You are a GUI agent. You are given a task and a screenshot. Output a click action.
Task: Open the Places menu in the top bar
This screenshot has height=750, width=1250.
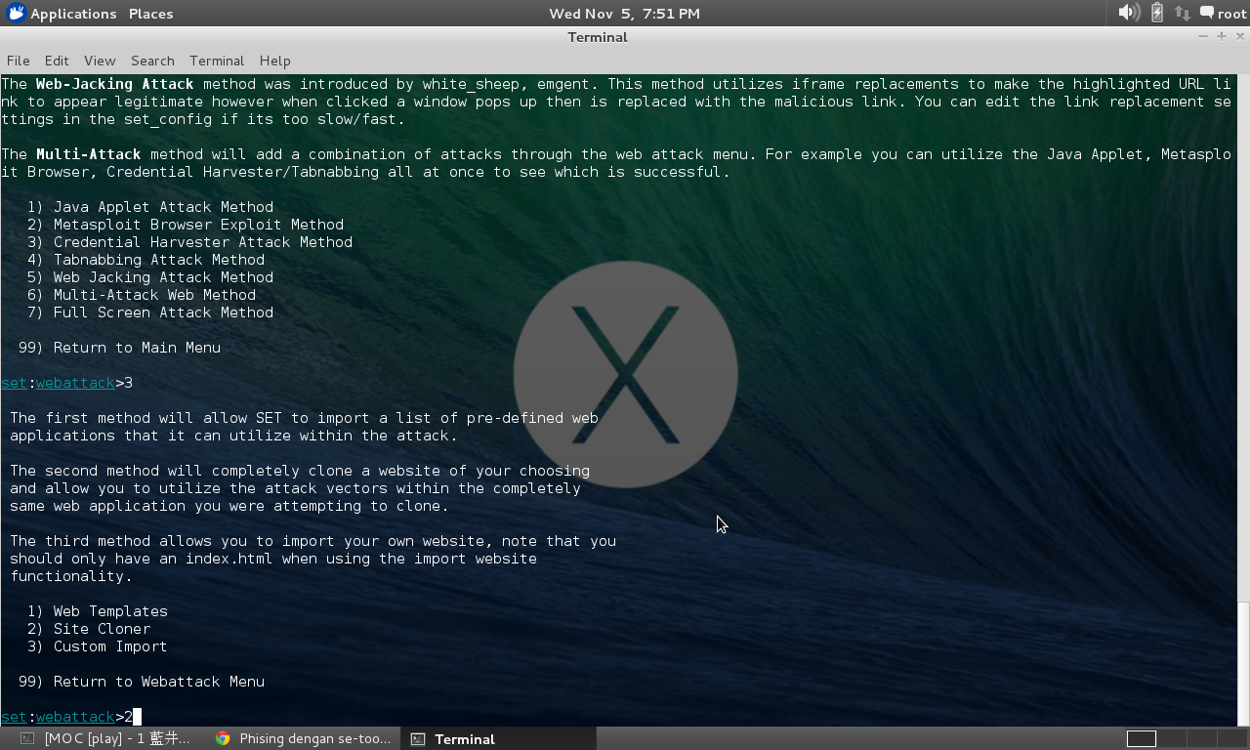149,13
